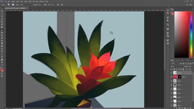This screenshot has width=194, height=109.
Task: Open brush settings panel from options bar
Action: [13, 5]
